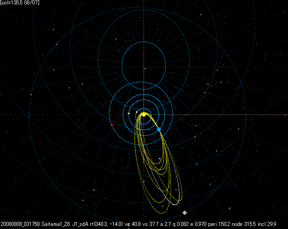The width and height of the screenshot is (288, 229).
Task: Click the vs 37.7 velocity value
Action: [150, 224]
